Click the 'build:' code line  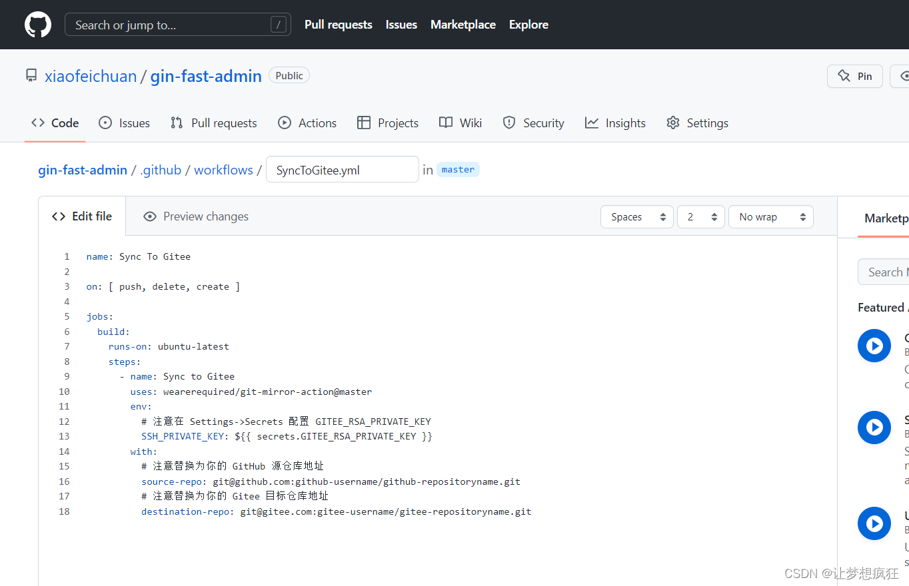[x=113, y=332]
